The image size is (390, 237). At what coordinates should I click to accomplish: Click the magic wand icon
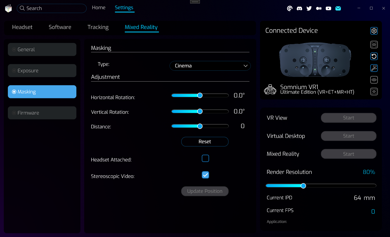click(374, 68)
